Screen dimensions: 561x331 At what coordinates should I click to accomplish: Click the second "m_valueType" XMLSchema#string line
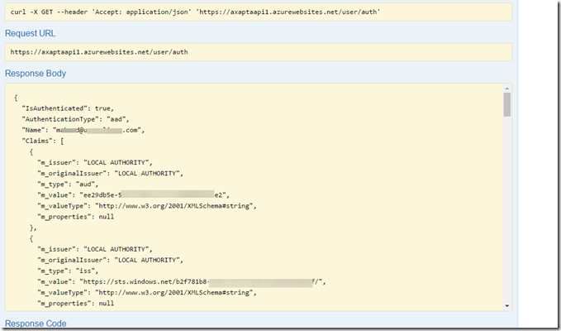[x=147, y=293]
